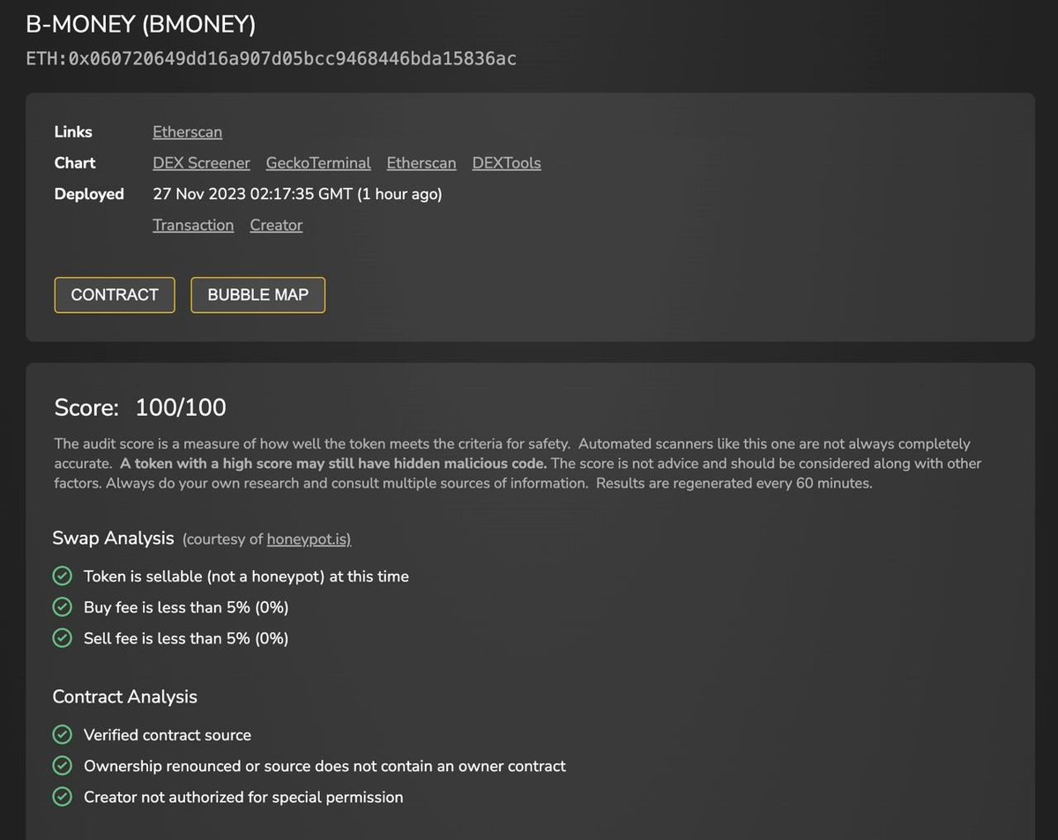Click the check icon beside Creator not authorized
Image resolution: width=1058 pixels, height=840 pixels.
62,797
